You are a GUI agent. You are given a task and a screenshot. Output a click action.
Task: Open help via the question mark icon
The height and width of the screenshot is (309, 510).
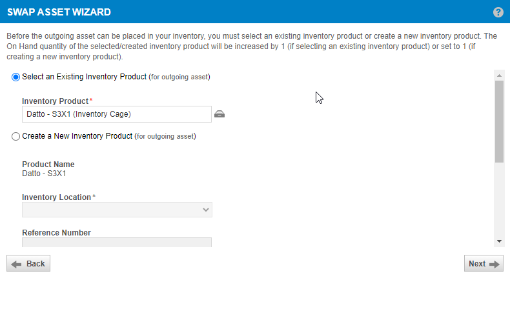click(x=498, y=12)
